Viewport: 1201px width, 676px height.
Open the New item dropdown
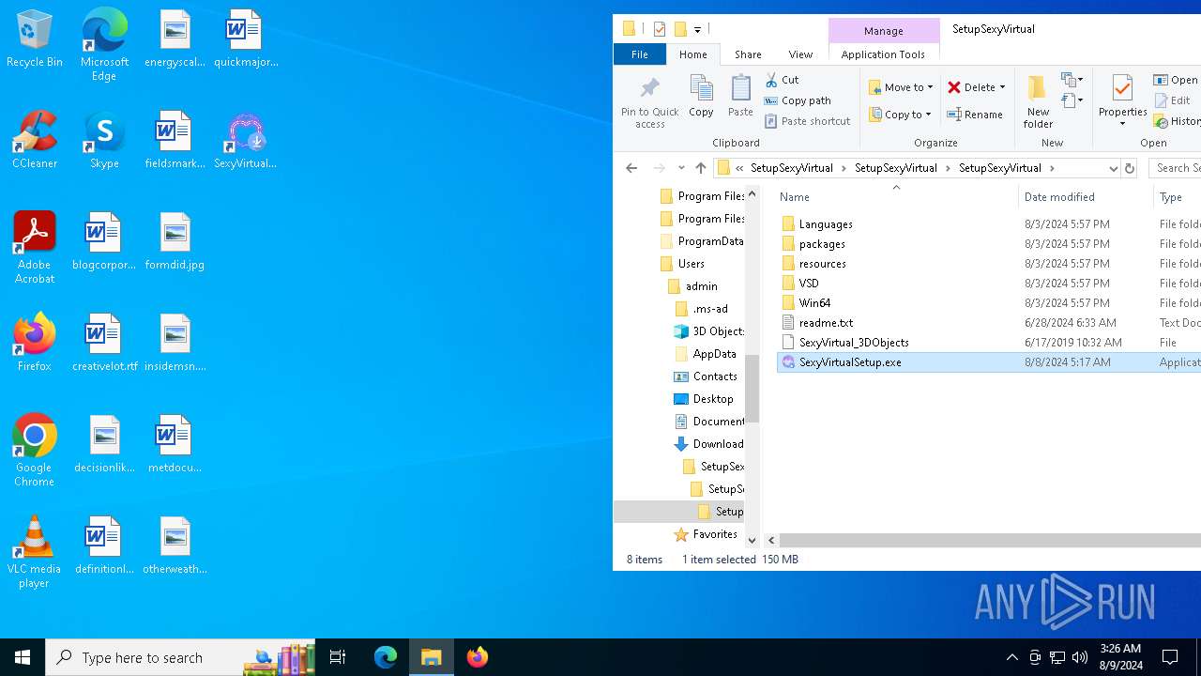[1072, 80]
